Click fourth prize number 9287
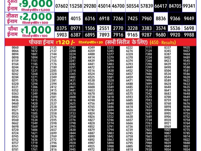This screenshot has height=151, width=201. (147, 35)
